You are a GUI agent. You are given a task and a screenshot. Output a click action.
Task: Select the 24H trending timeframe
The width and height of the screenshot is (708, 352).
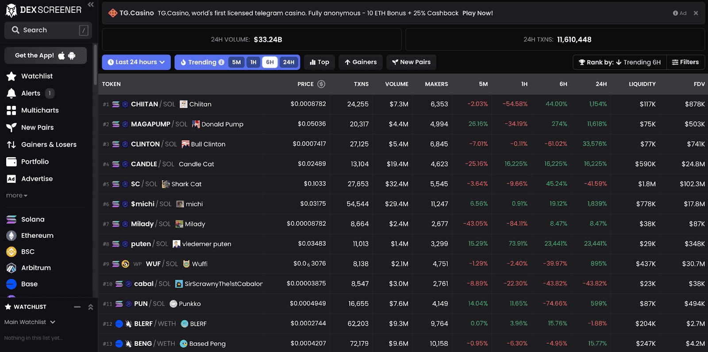[289, 62]
